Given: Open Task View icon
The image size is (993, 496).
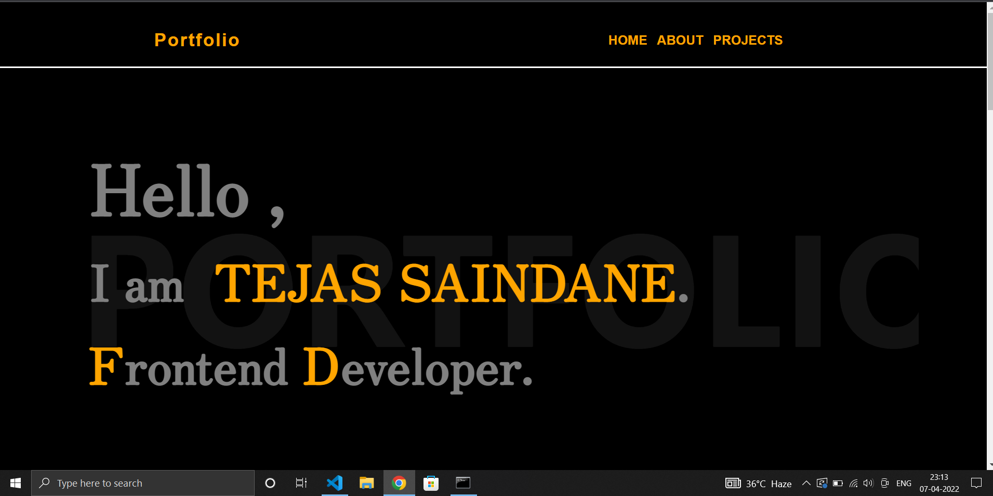Looking at the screenshot, I should [301, 483].
